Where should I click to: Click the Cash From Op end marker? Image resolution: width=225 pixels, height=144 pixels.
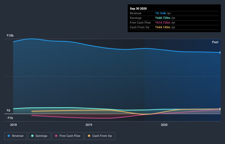pyautogui.click(x=220, y=109)
